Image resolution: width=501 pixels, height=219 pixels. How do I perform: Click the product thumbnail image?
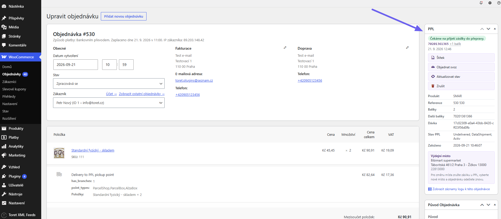59,153
